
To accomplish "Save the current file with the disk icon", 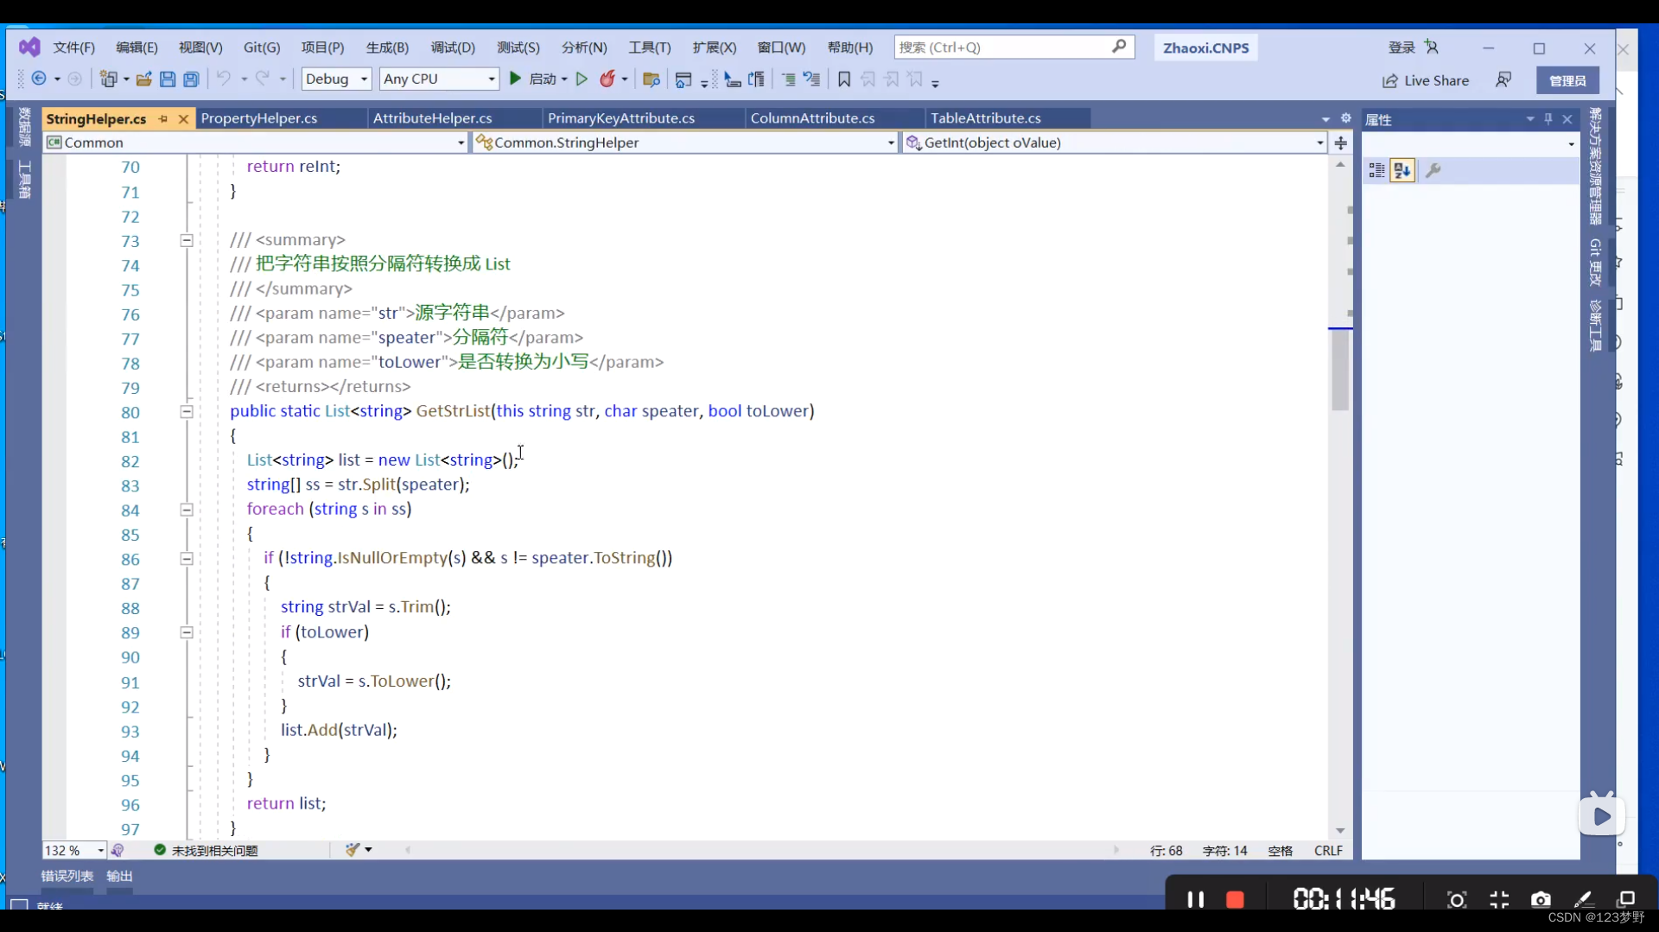I will [168, 79].
